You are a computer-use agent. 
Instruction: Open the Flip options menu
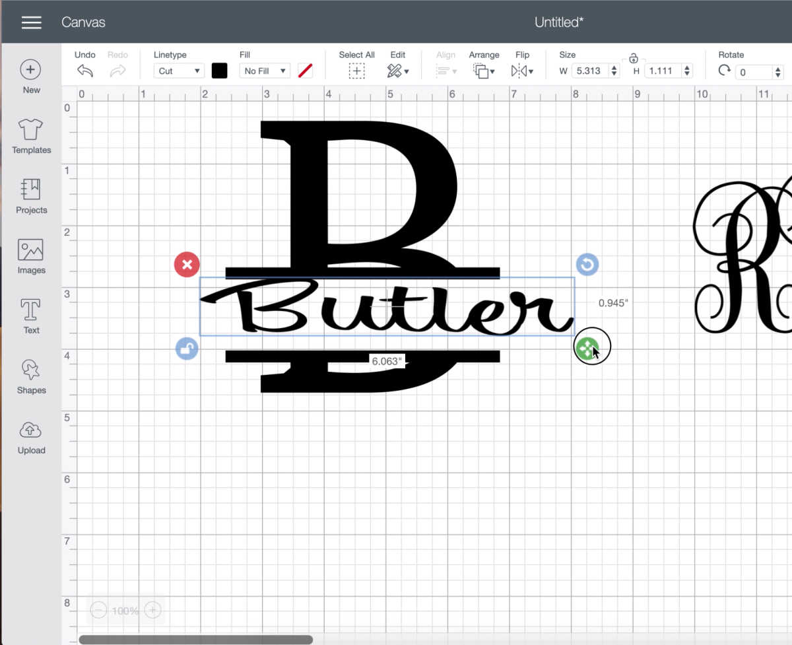(x=522, y=71)
